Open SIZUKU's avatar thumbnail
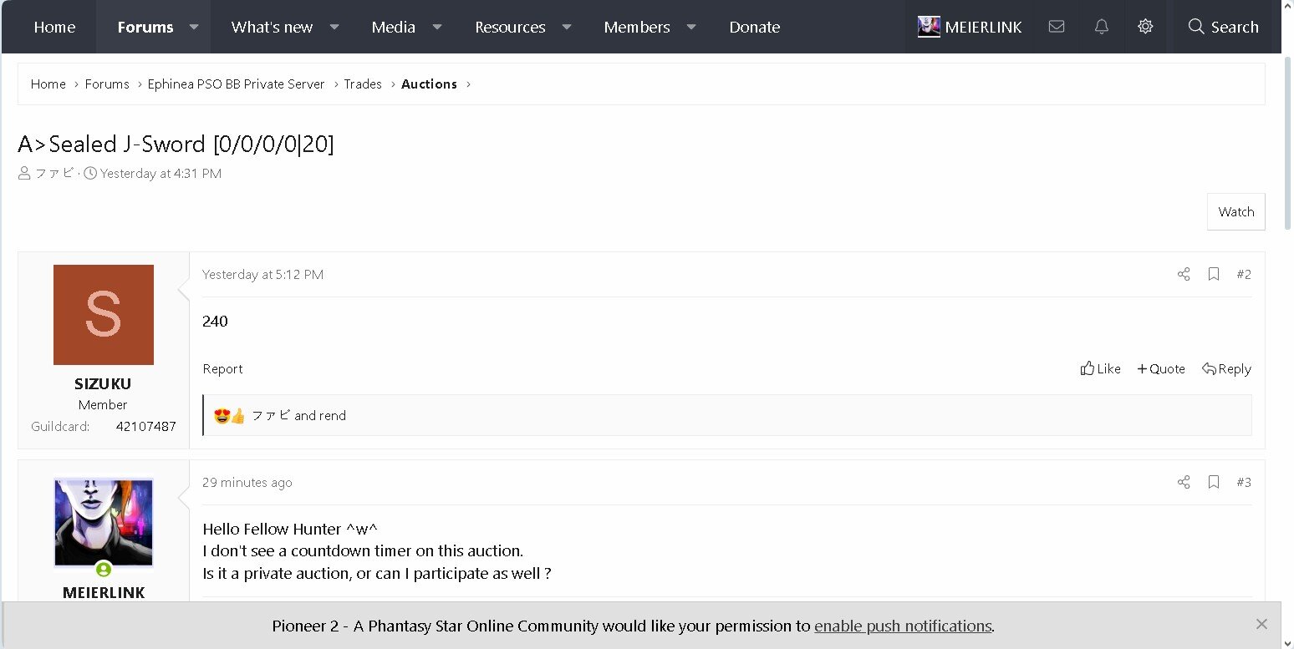This screenshot has height=649, width=1294. 104,315
